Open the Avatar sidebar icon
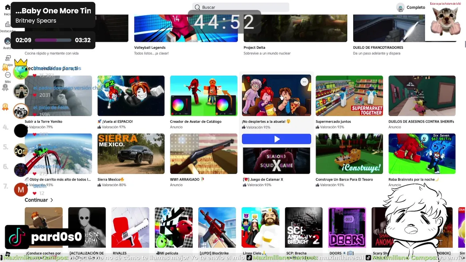 tap(7, 41)
